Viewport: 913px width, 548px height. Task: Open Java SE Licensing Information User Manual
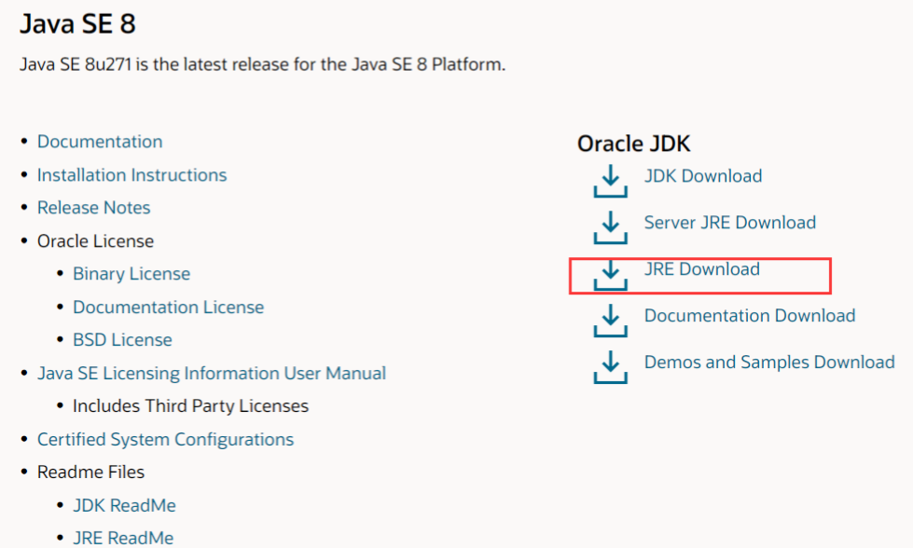coord(212,373)
